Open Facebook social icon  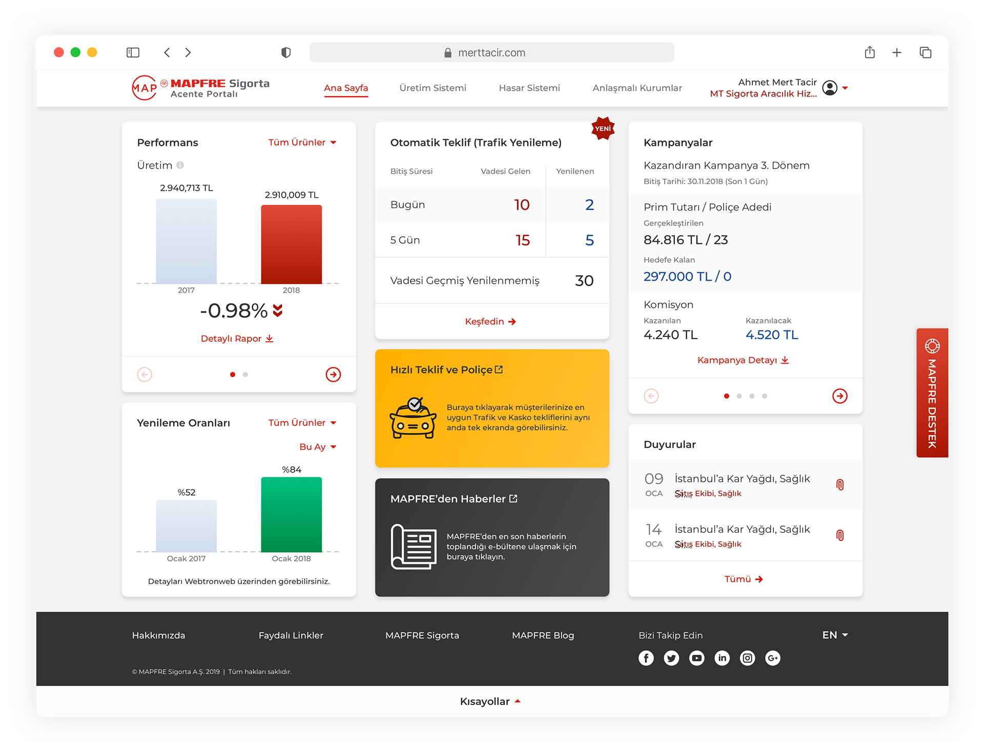click(646, 658)
